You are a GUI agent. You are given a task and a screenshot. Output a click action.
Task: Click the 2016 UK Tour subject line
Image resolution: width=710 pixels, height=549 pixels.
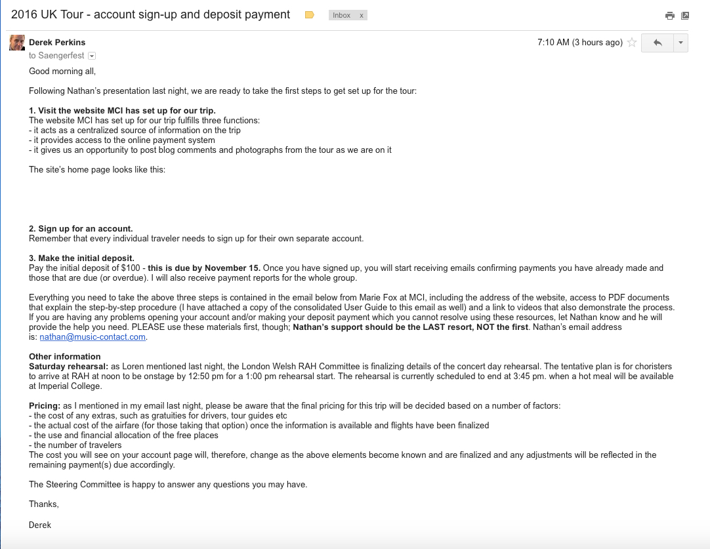click(150, 14)
